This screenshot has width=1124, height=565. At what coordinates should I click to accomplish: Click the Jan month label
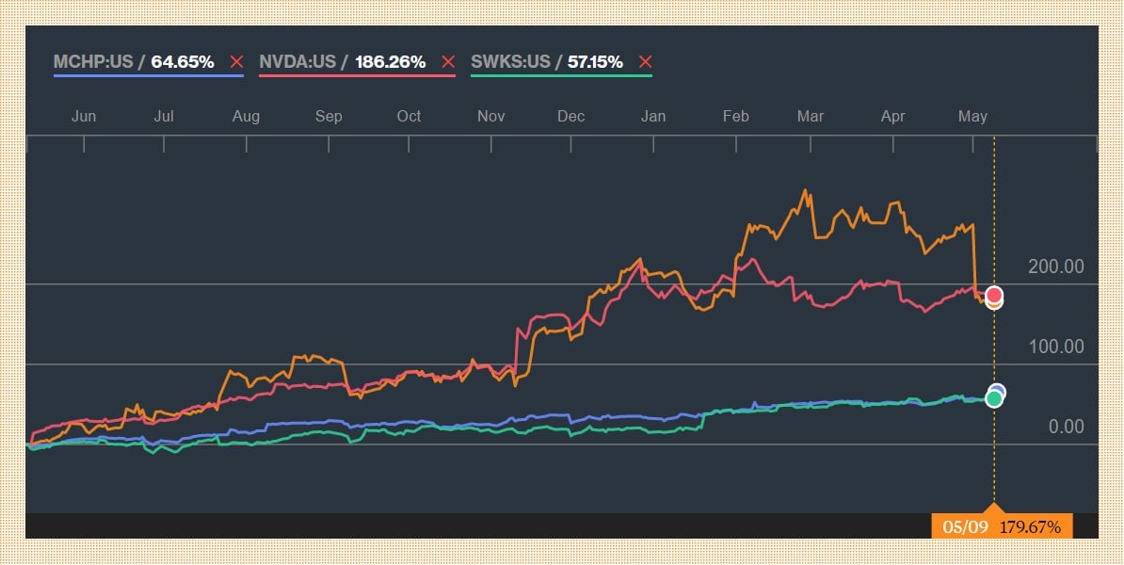click(653, 116)
